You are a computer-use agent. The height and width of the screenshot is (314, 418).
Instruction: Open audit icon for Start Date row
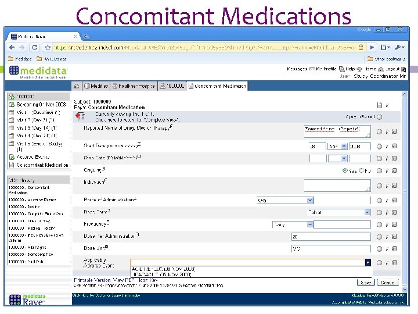point(394,146)
